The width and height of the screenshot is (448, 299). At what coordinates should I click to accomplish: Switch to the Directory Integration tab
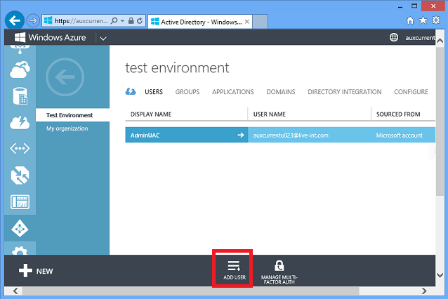pyautogui.click(x=344, y=92)
